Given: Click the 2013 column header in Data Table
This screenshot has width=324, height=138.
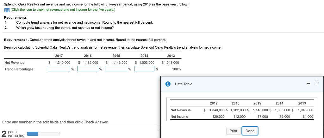Looking at the screenshot, I should (302, 103).
